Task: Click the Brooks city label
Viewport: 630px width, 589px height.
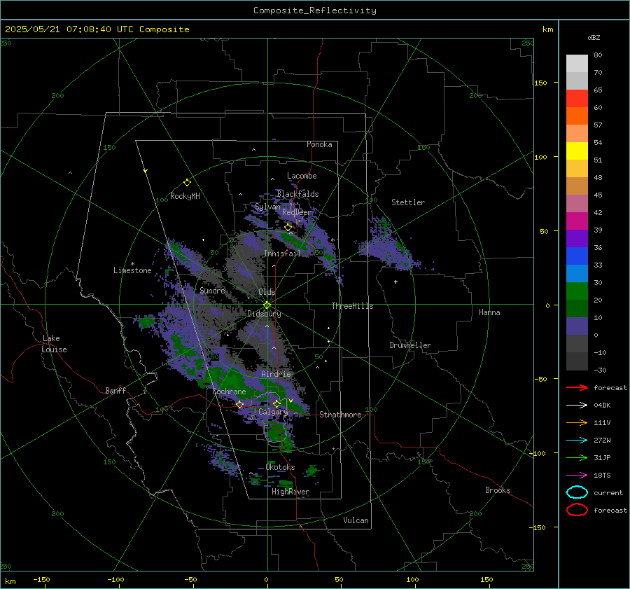Action: [498, 490]
